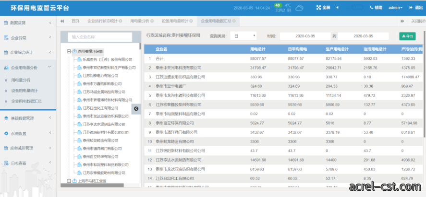This screenshot has width=426, height=197.
Task: Click the cloud weather icon
Action: [x=299, y=8]
